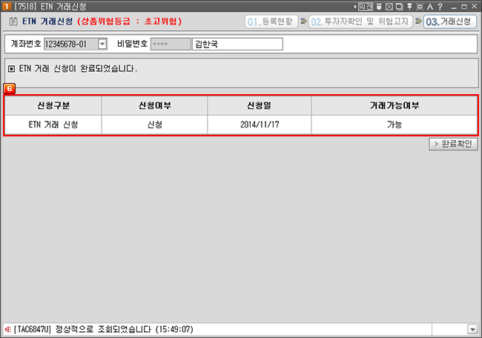
Task: Click the orange window number 1 icon
Action: [x=6, y=7]
